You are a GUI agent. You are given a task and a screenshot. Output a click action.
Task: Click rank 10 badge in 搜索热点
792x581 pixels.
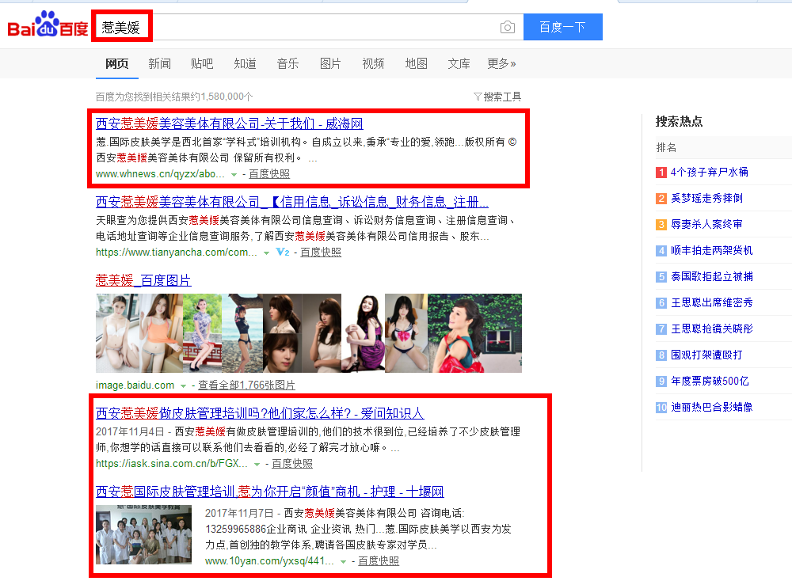pos(661,408)
